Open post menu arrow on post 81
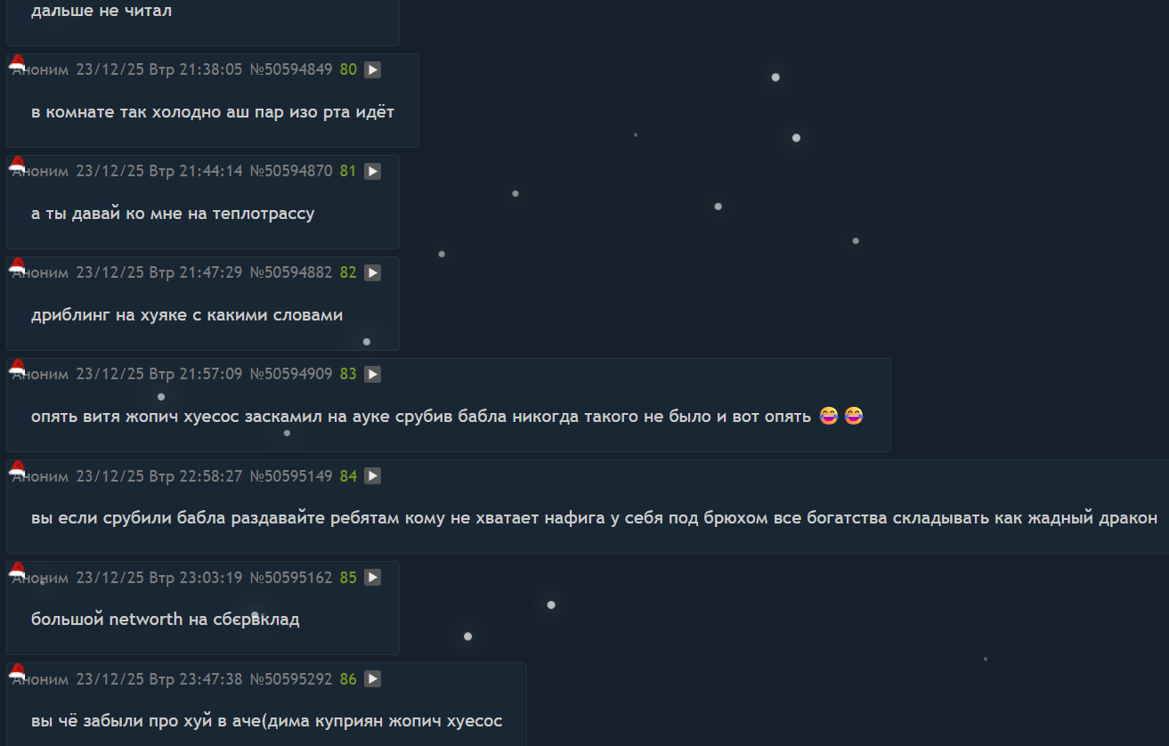This screenshot has width=1169, height=746. click(372, 171)
